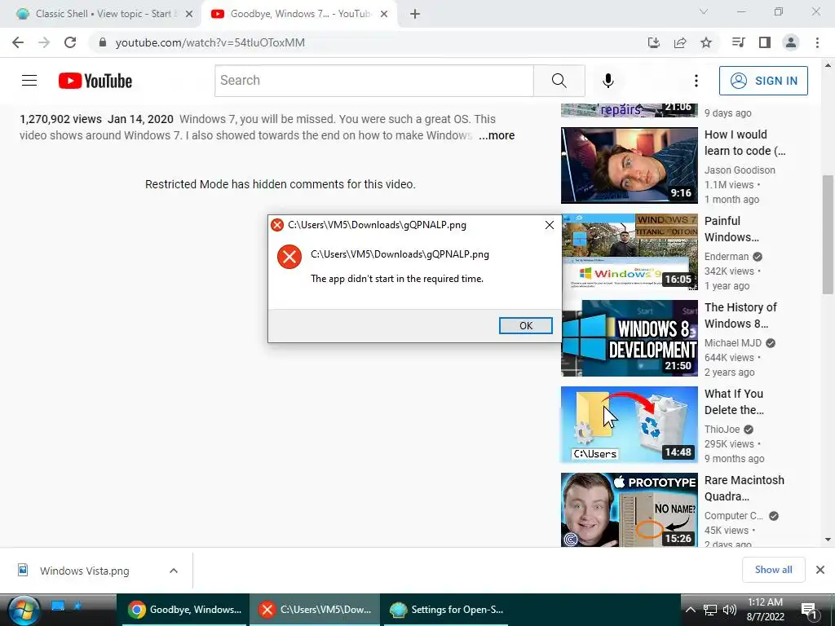
Task: Click the browser back arrow
Action: pyautogui.click(x=18, y=42)
